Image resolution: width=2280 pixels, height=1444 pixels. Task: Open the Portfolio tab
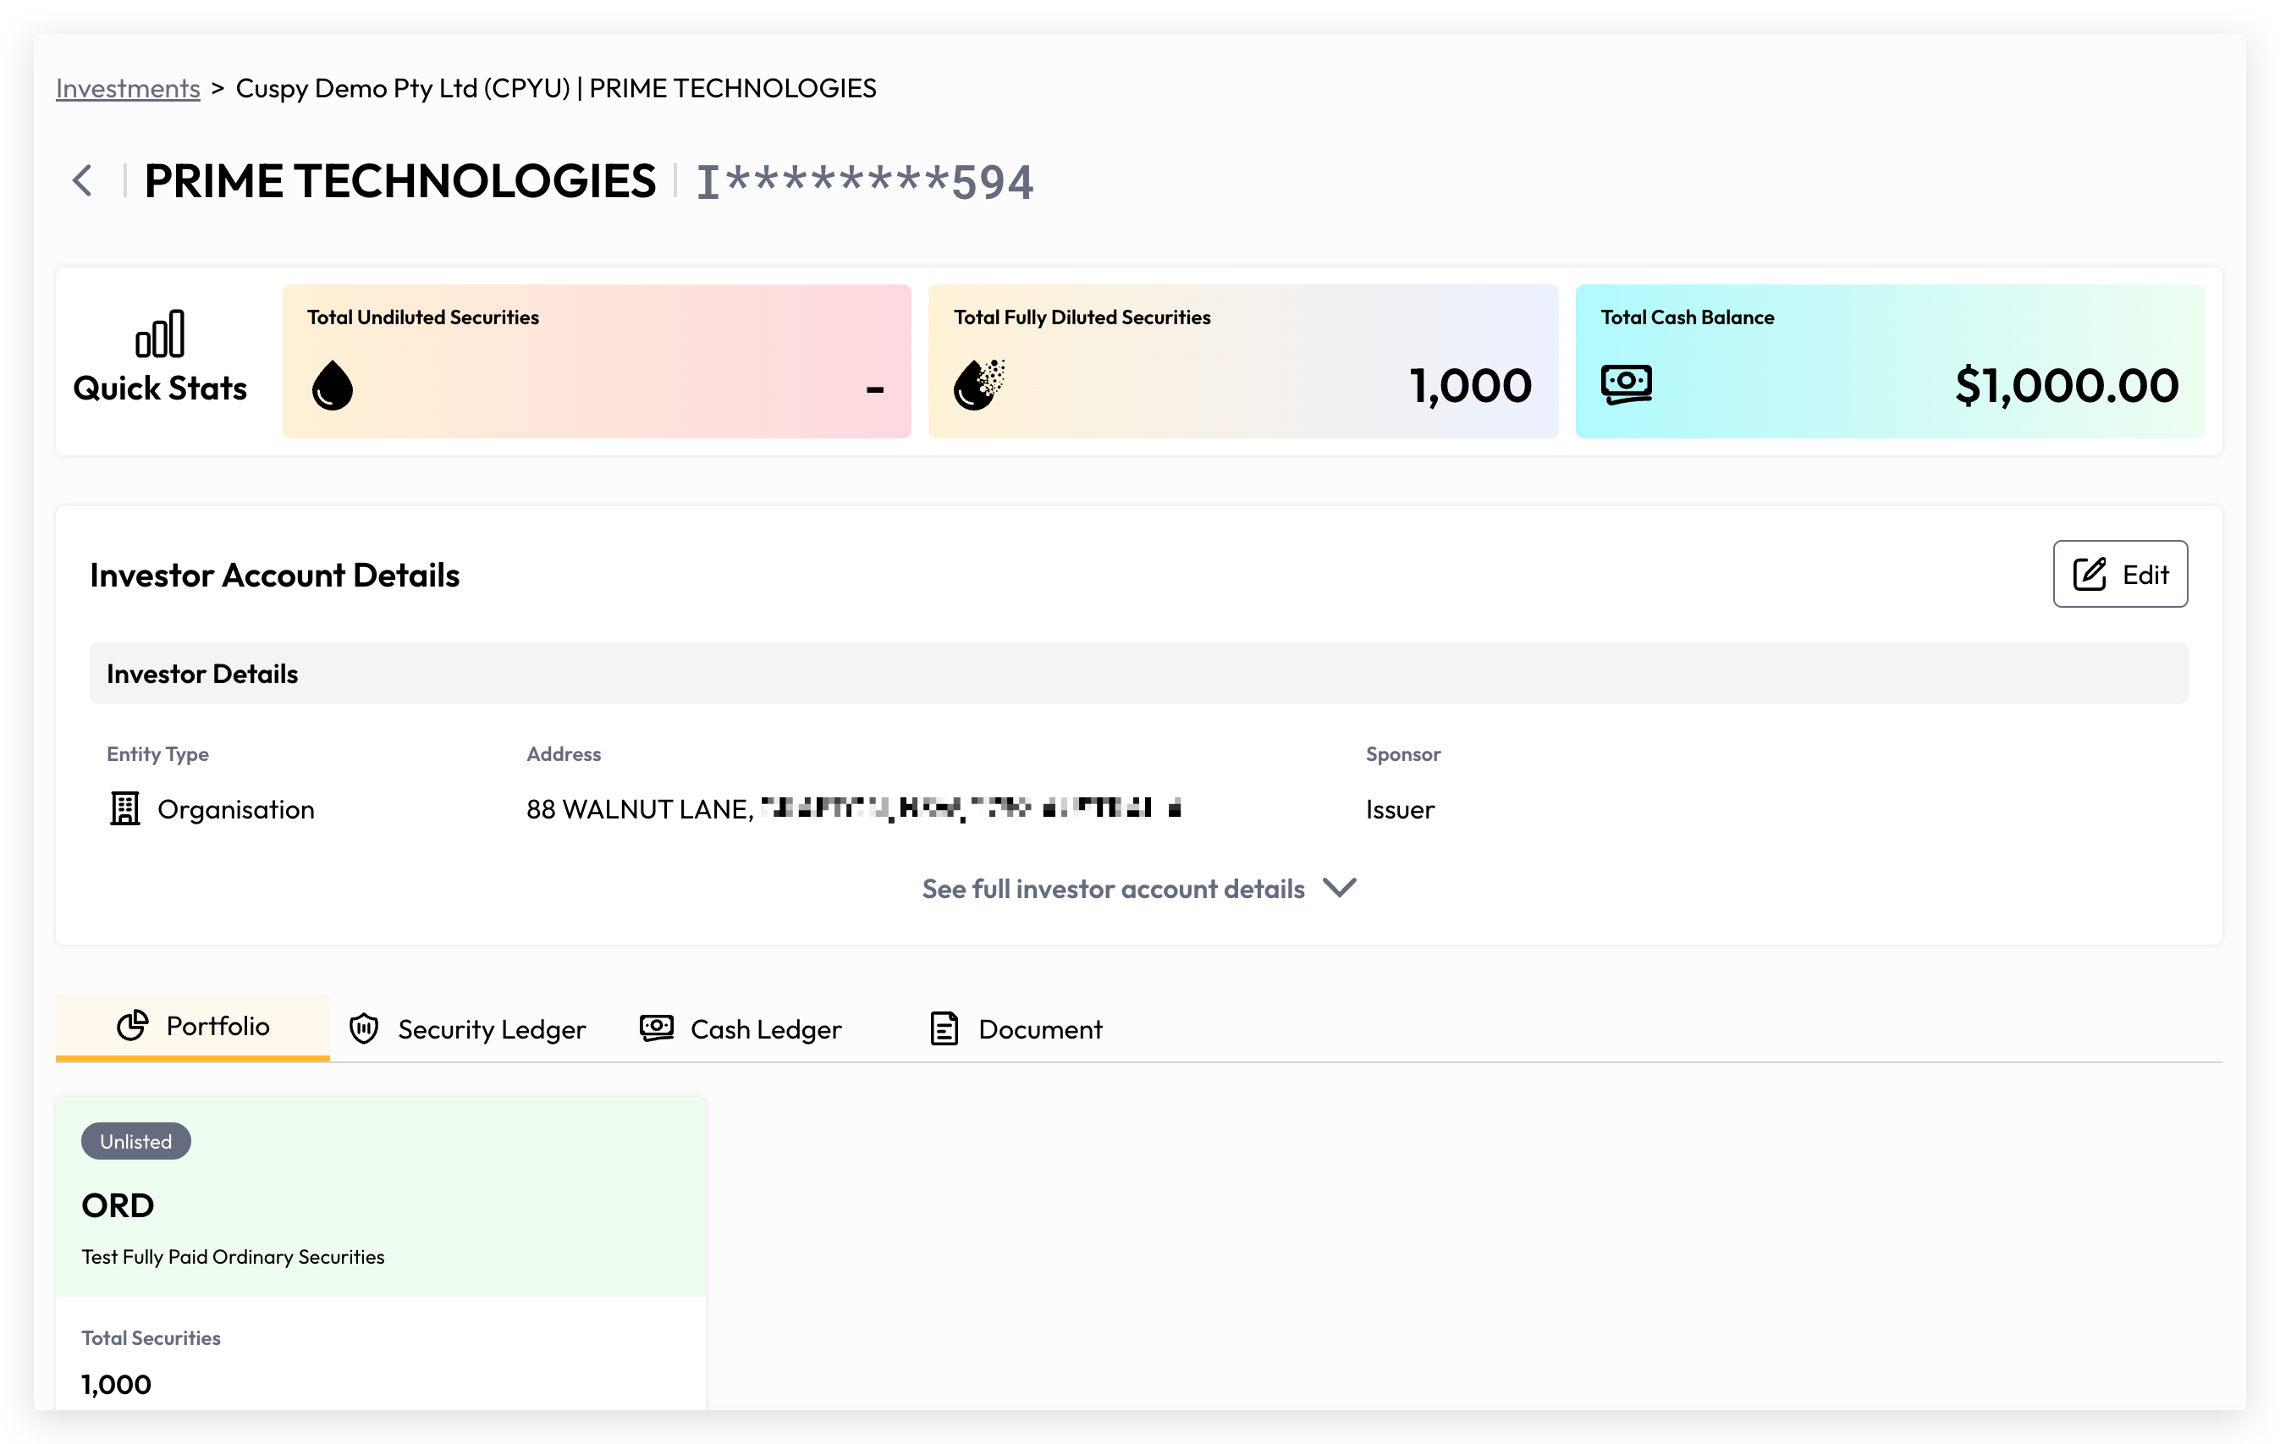193,1028
